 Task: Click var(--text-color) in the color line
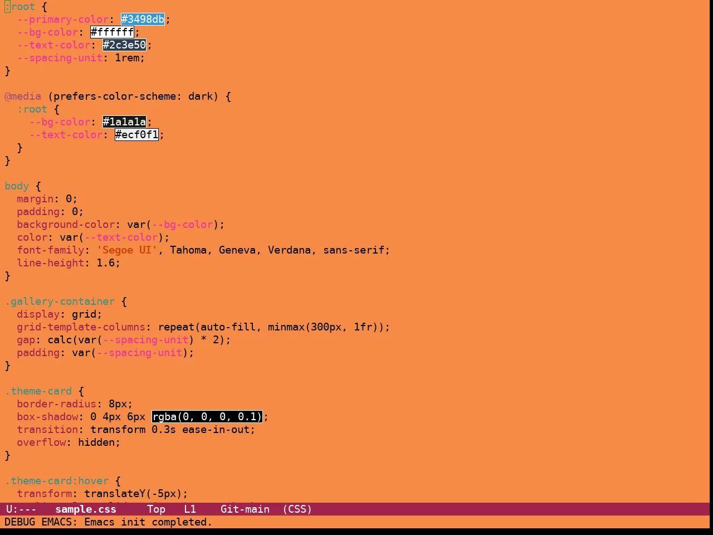[112, 237]
